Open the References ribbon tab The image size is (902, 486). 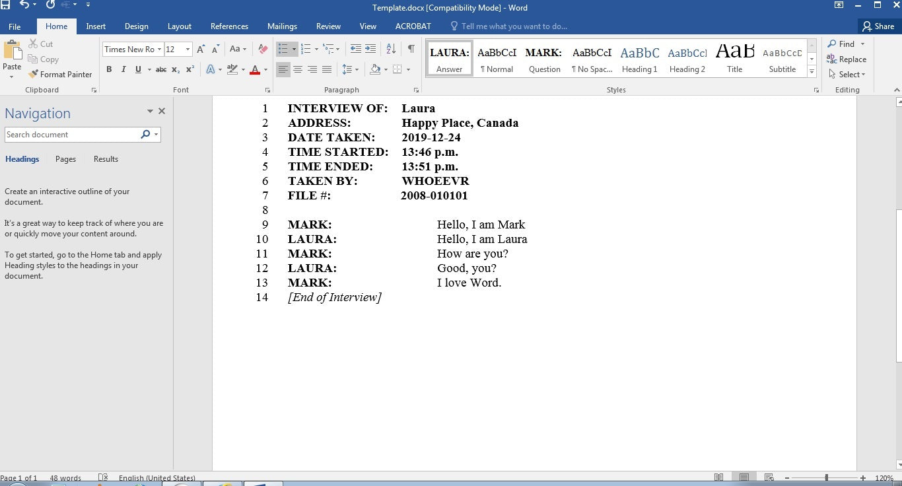[x=229, y=26]
